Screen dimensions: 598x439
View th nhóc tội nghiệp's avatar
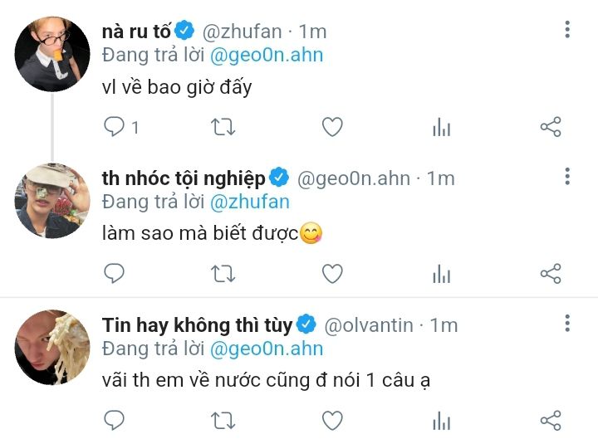click(52, 200)
